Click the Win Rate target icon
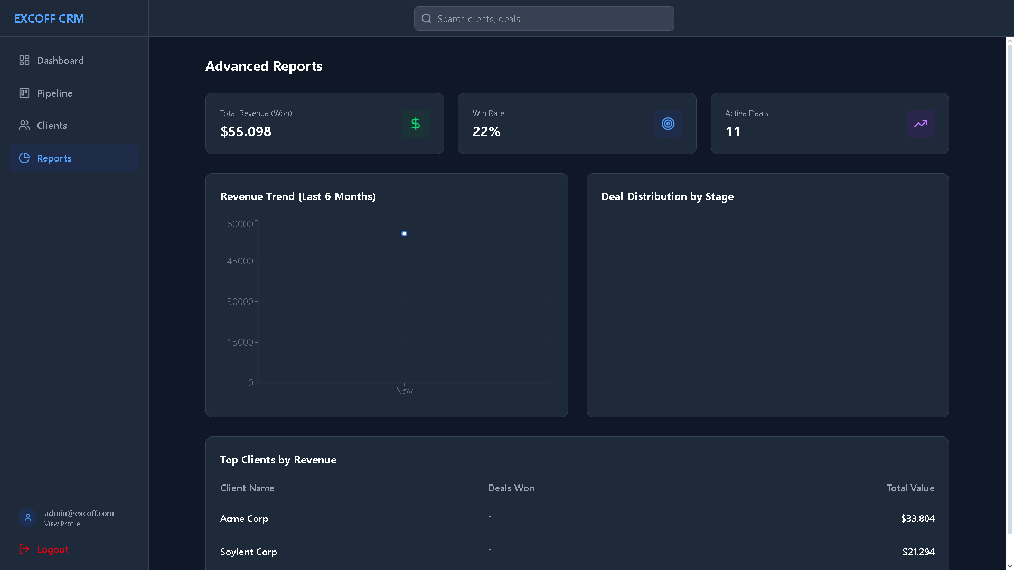This screenshot has width=1014, height=570. (x=668, y=124)
